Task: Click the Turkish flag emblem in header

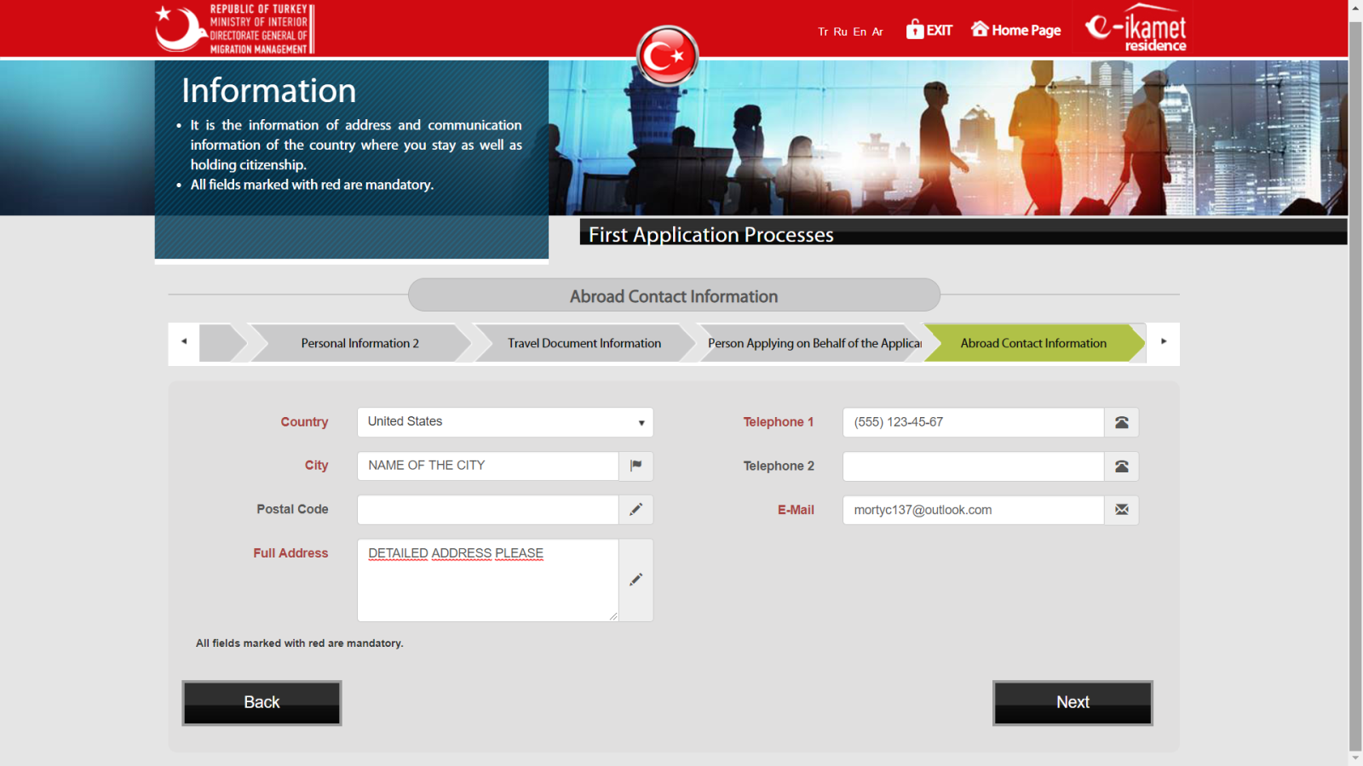Action: [667, 56]
